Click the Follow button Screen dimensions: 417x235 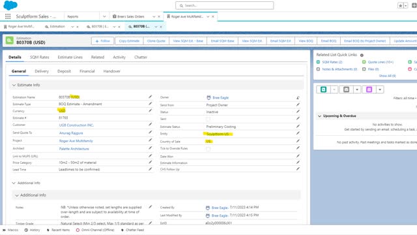(103, 41)
